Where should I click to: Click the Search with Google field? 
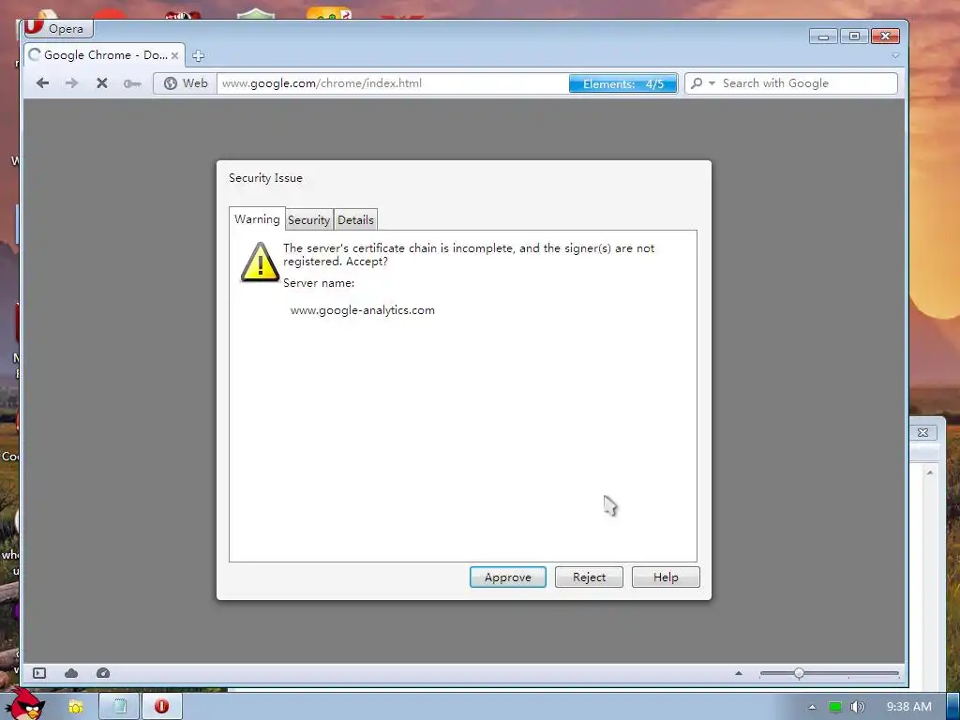coord(807,83)
